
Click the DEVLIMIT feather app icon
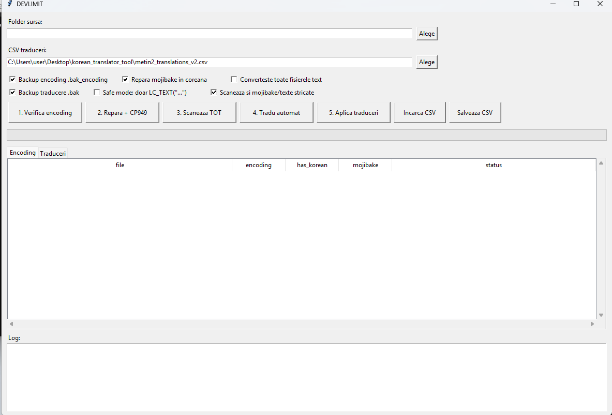[x=10, y=4]
